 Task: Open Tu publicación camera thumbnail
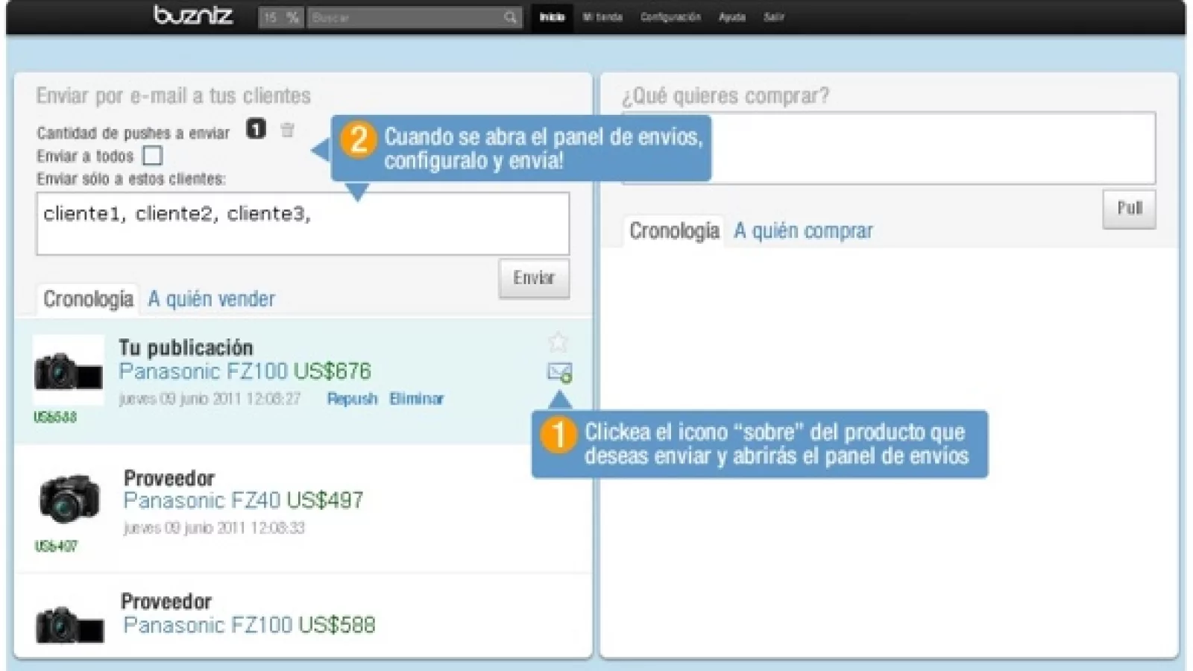coord(68,370)
